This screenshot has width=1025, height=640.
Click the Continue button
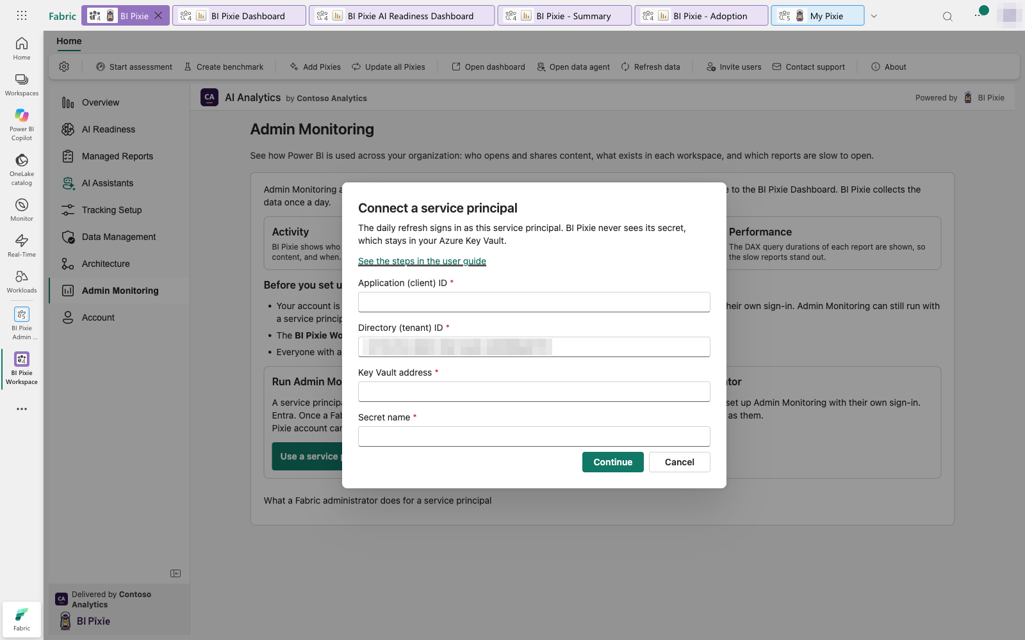613,462
